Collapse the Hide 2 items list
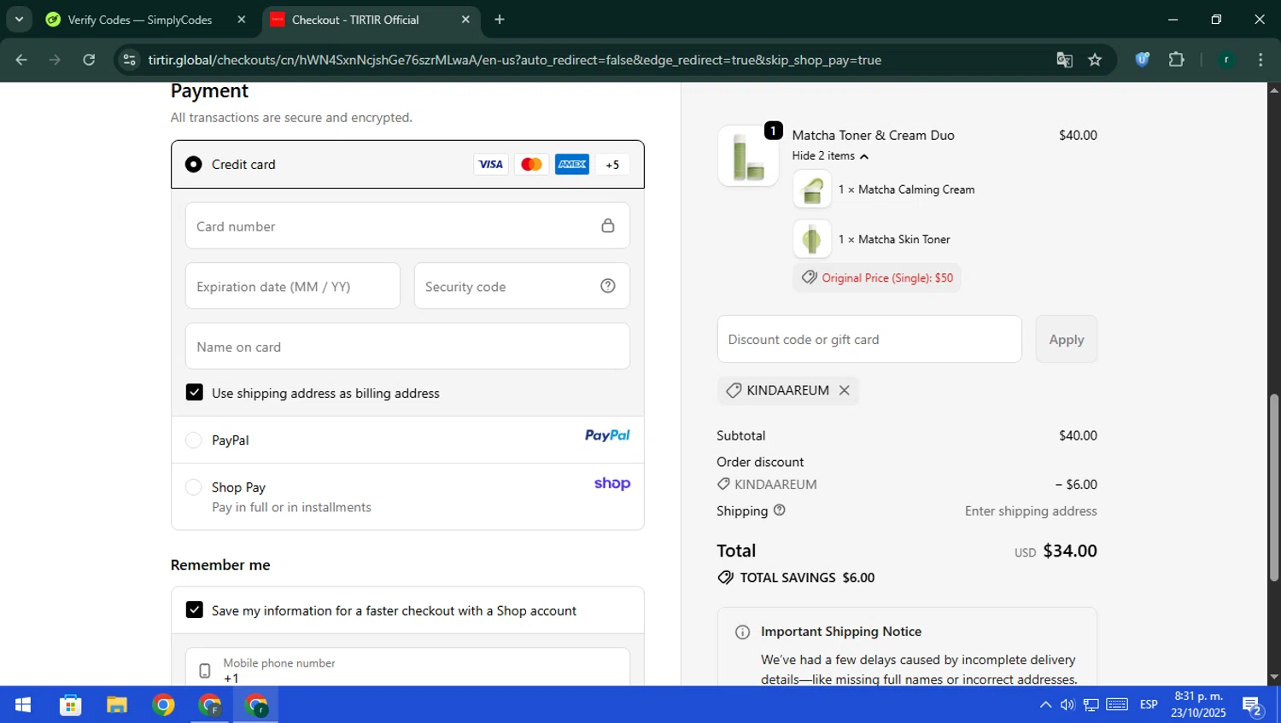1281x723 pixels. [830, 155]
